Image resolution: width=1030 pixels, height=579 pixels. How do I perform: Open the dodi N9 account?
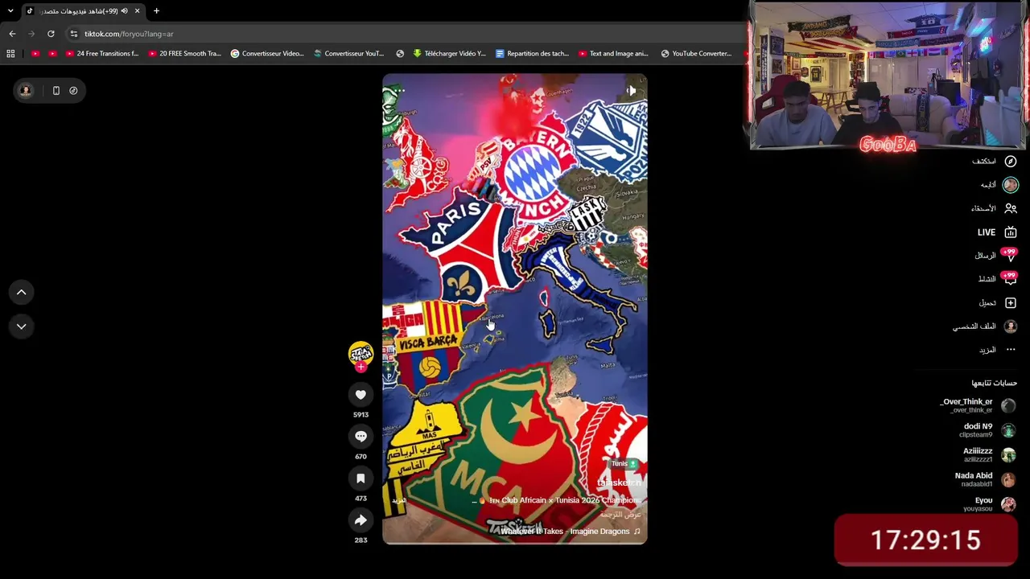point(989,430)
